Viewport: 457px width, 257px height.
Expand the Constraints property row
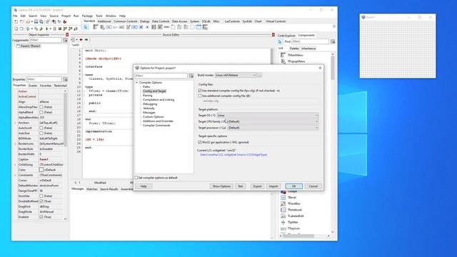coord(16,175)
